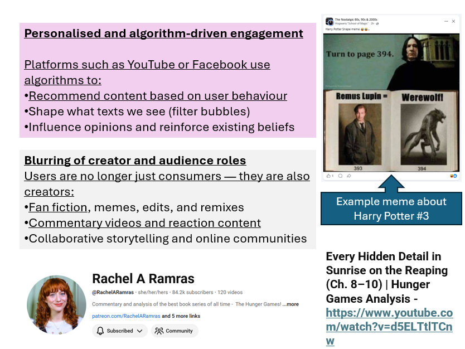The width and height of the screenshot is (465, 349).
Task: Click the Hogwarts "School of Magic" group name
Action: pos(352,23)
